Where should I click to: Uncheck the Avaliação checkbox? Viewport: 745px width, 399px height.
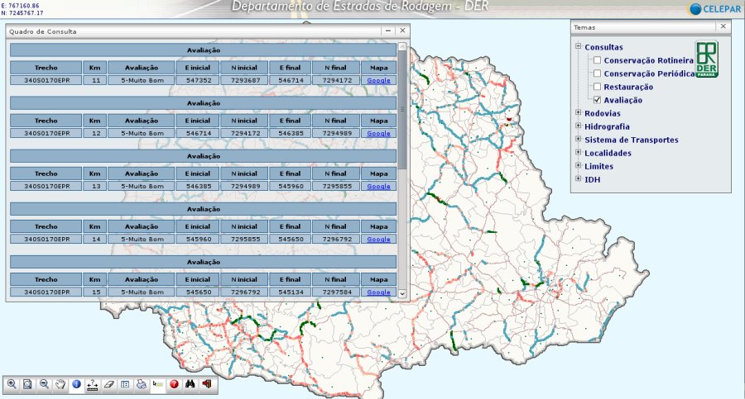pos(597,100)
